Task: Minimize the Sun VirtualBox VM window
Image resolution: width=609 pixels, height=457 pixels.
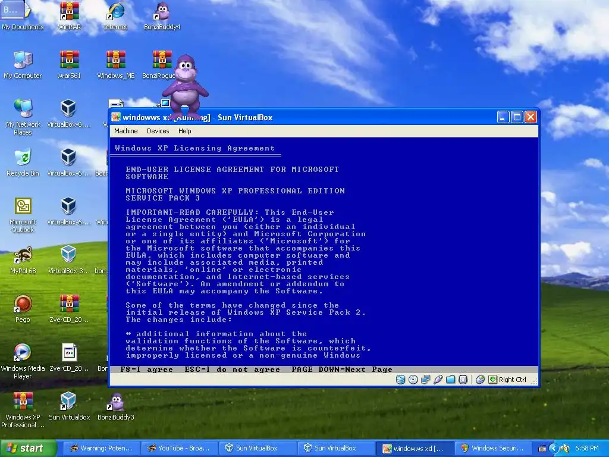Action: 503,117
